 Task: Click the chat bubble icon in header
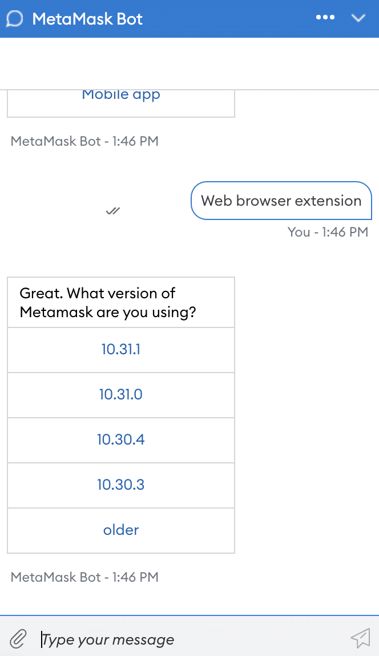(x=15, y=18)
